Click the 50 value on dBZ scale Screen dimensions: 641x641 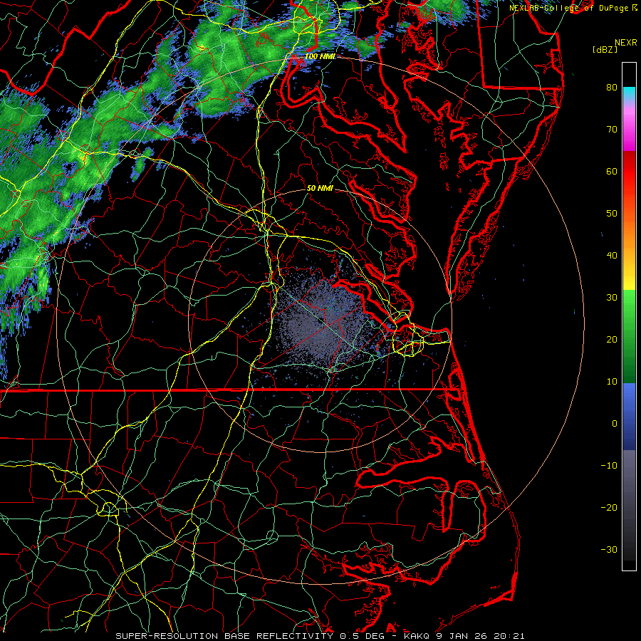[612, 214]
